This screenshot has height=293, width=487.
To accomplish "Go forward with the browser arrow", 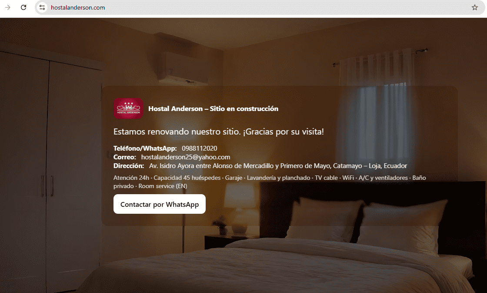I will pos(8,7).
